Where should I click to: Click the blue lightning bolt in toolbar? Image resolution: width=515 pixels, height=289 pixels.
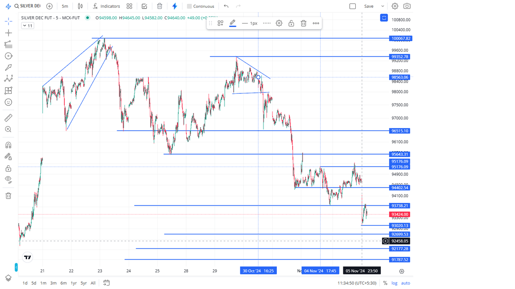[174, 6]
